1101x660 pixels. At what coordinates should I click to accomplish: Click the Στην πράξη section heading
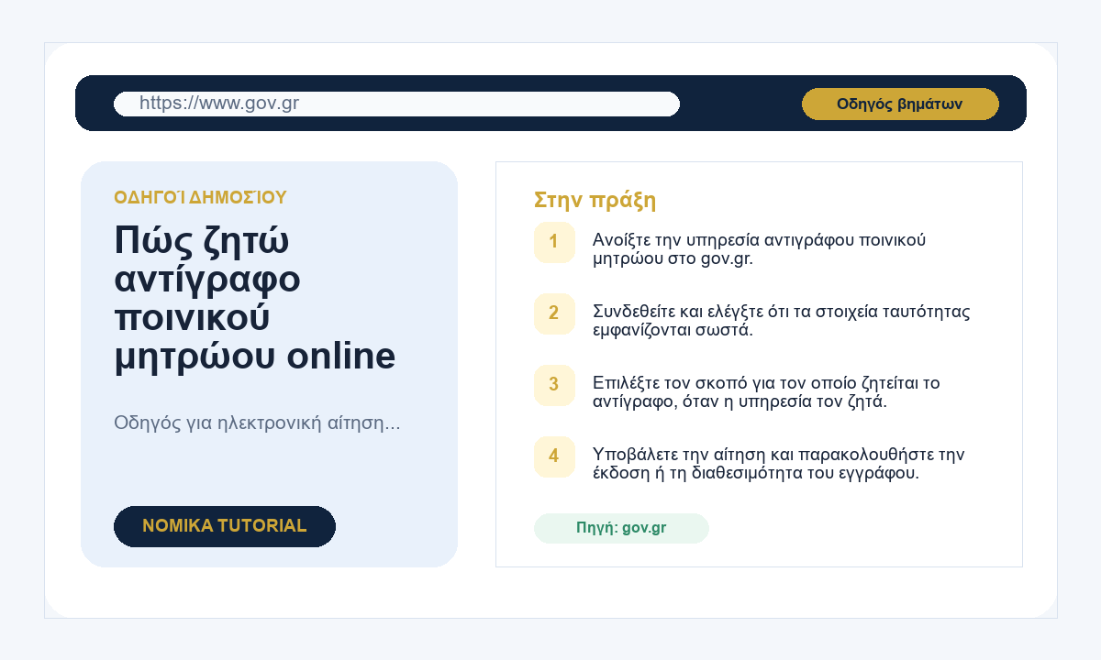click(x=595, y=200)
